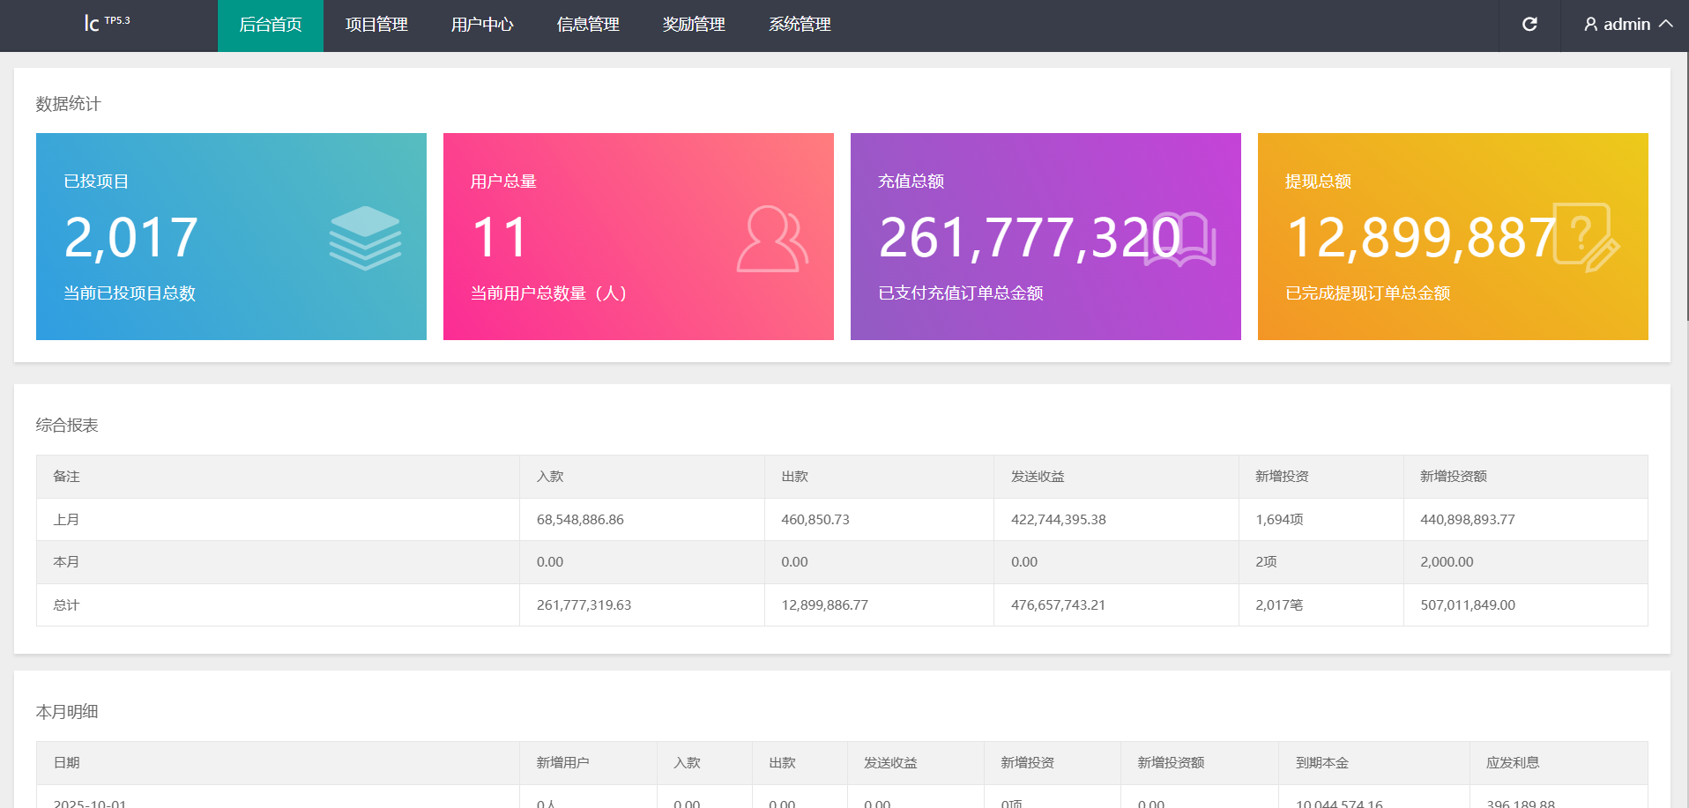Image resolution: width=1689 pixels, height=808 pixels.
Task: Click the open book icon on 充值总额 card
Action: pos(1181,238)
